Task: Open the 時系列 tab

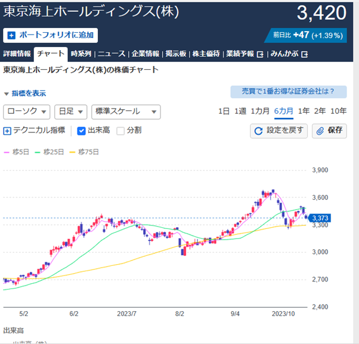Action: (81, 54)
